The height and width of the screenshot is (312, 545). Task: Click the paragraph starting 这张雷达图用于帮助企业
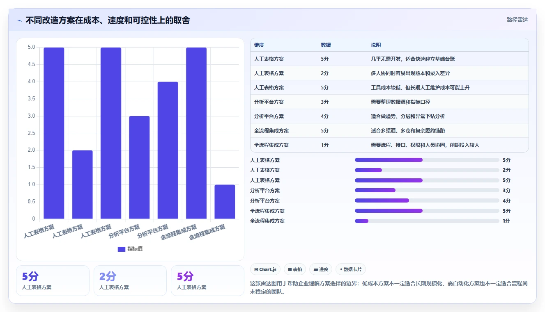[389, 288]
